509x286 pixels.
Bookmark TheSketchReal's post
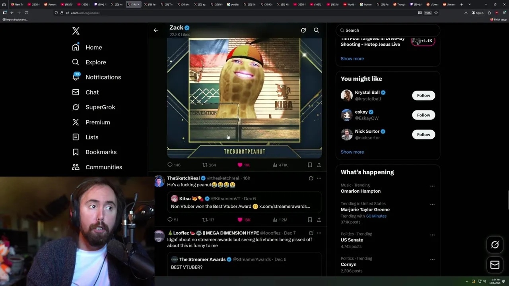tap(310, 220)
